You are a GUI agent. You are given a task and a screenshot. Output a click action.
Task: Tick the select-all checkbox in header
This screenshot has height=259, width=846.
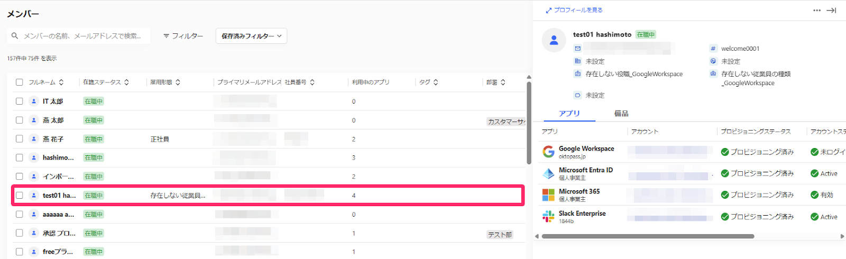pyautogui.click(x=20, y=82)
